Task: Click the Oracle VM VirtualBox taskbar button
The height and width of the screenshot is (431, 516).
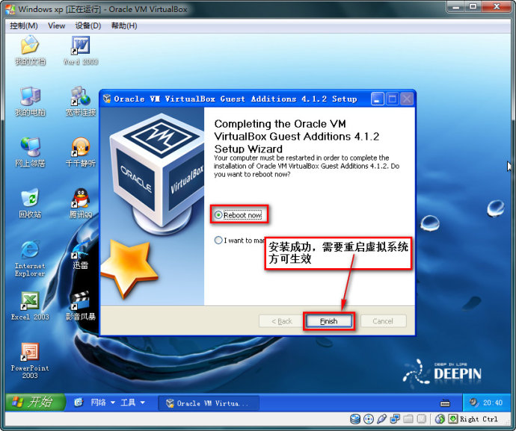Action: 209,403
